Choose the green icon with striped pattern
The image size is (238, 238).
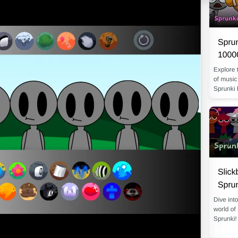pos(101,171)
